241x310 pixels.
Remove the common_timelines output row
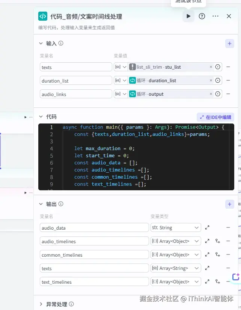point(228,254)
